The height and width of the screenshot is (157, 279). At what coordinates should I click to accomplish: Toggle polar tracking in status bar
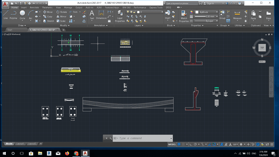point(195,144)
